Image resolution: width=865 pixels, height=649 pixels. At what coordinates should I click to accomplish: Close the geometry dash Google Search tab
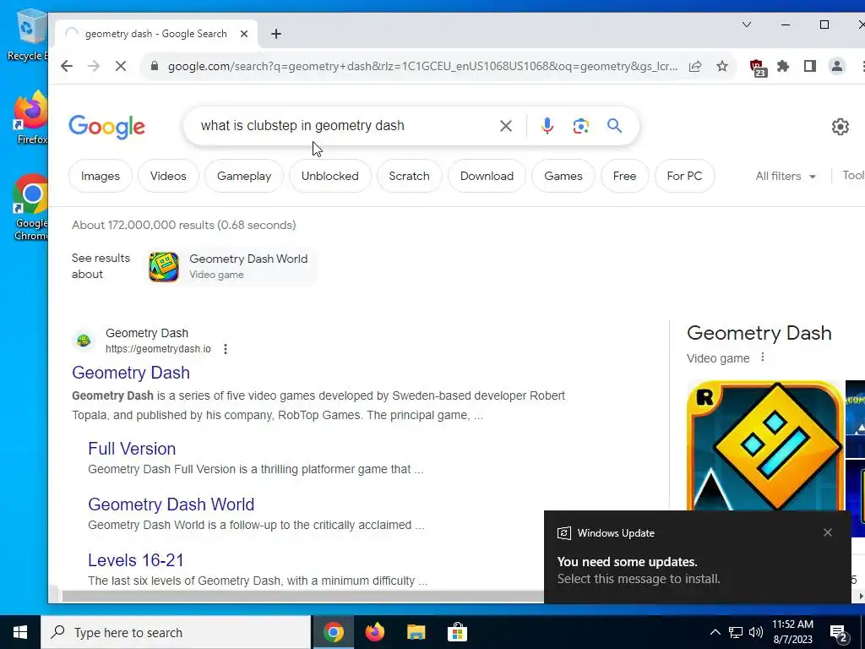click(244, 34)
